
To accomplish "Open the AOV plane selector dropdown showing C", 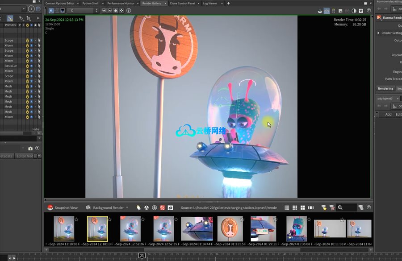I will tap(83, 10).
